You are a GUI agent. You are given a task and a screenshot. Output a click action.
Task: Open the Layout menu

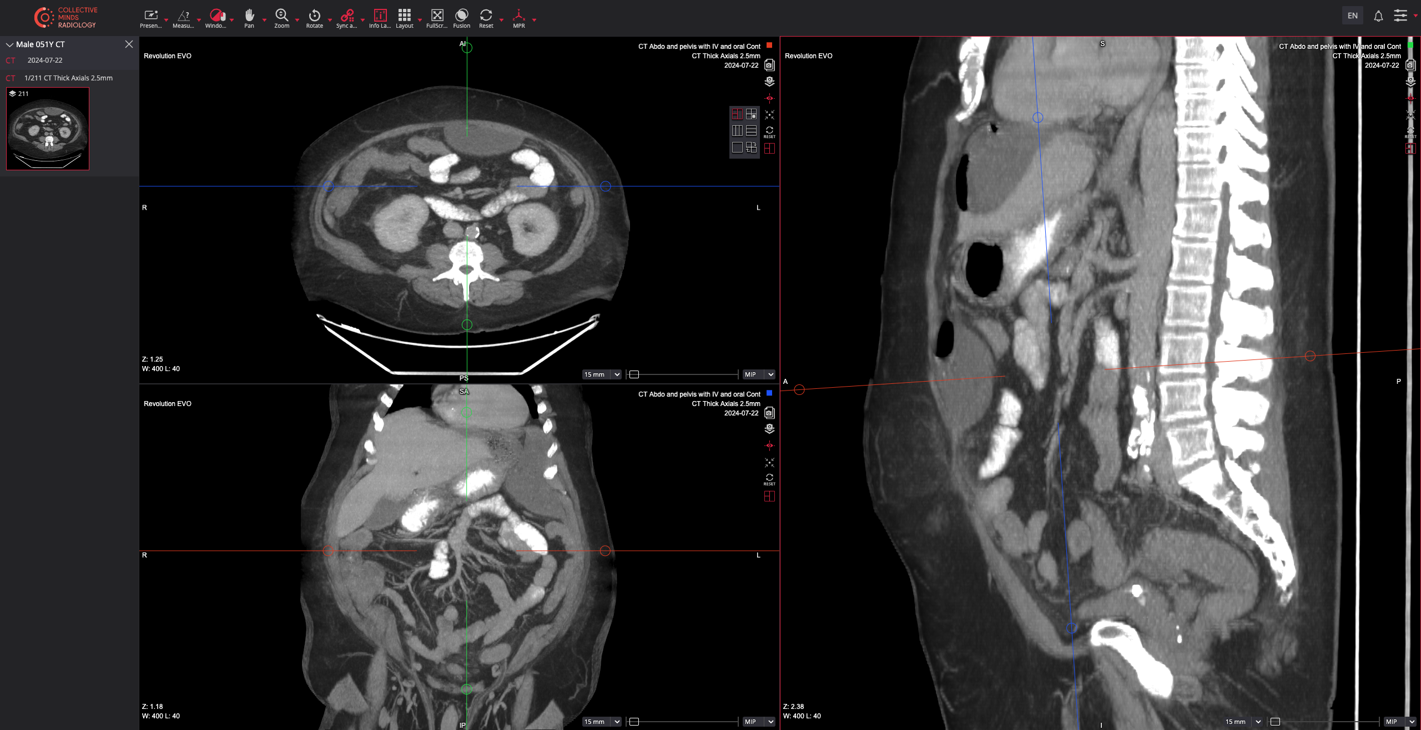pos(405,18)
